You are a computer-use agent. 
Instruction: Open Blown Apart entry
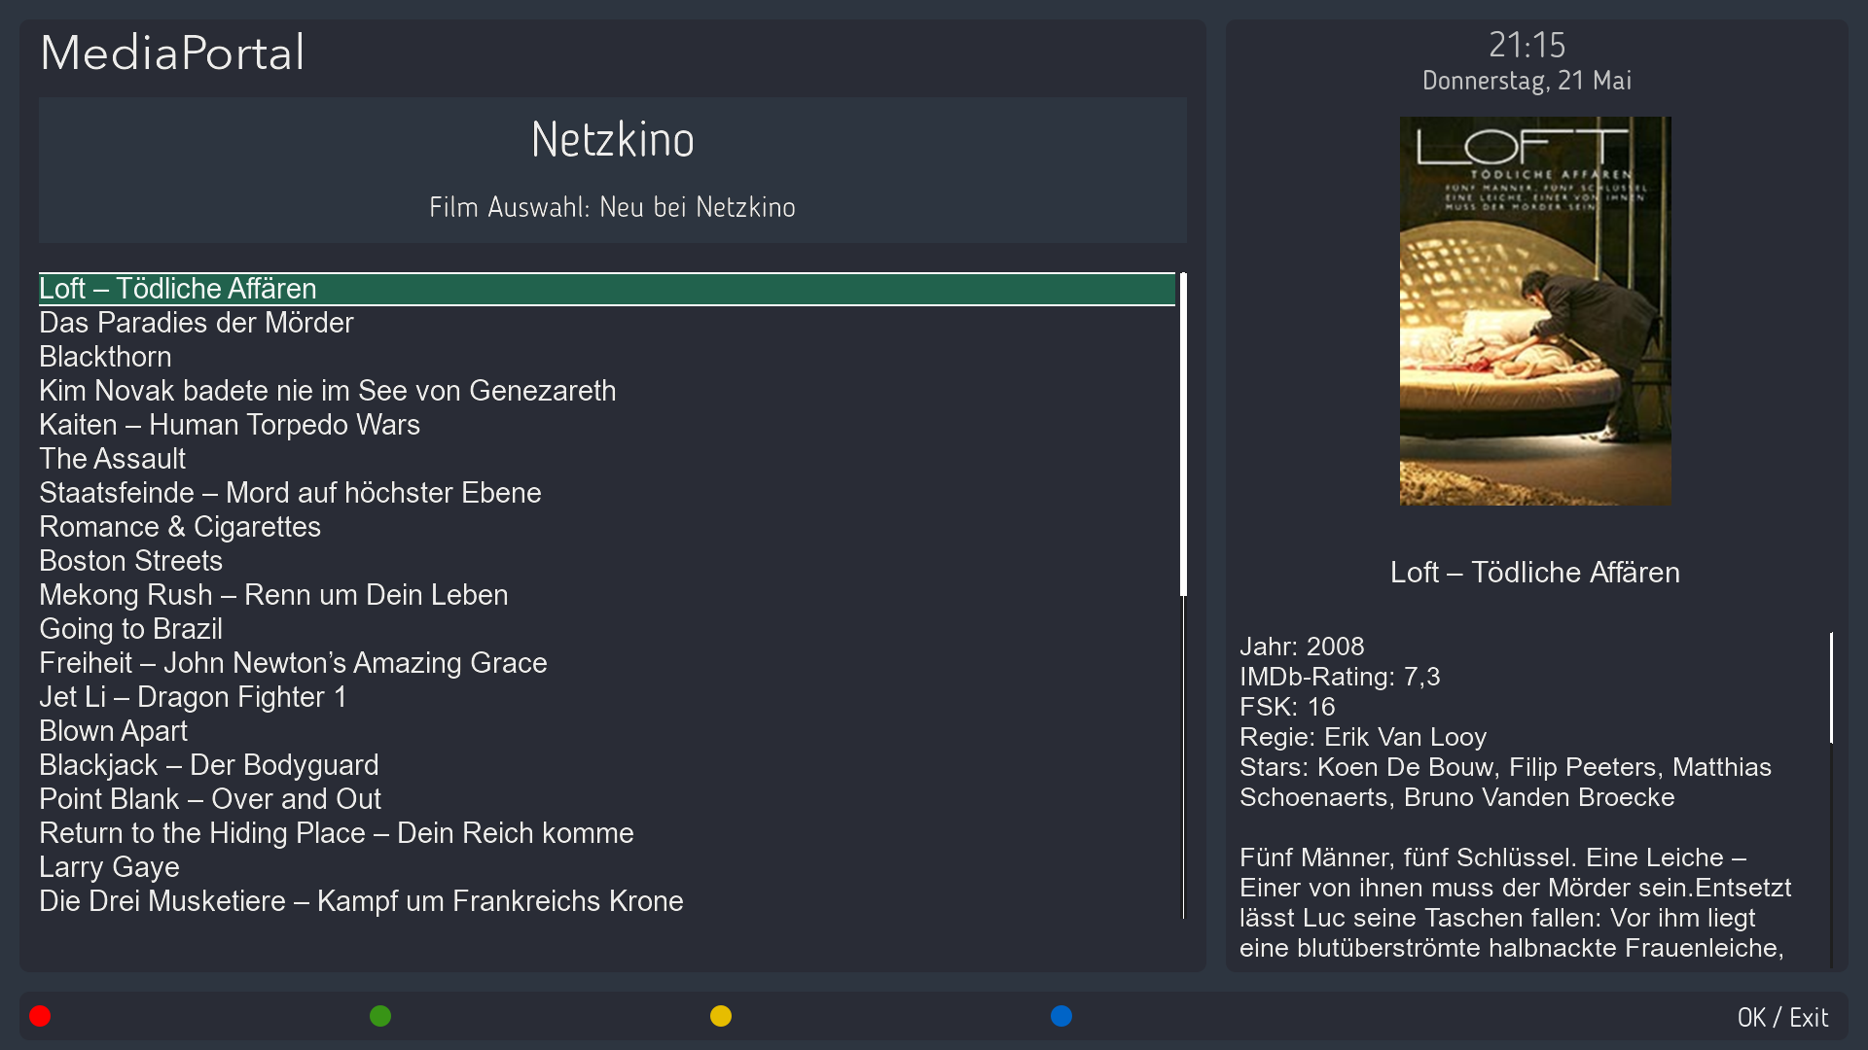(x=113, y=731)
